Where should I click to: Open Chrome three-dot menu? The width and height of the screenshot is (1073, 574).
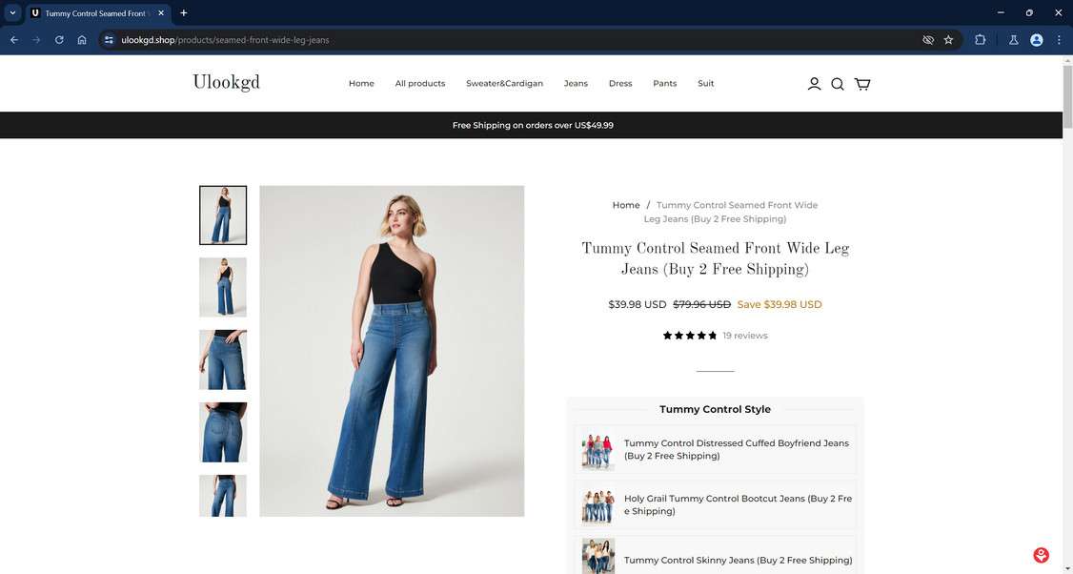click(x=1059, y=40)
